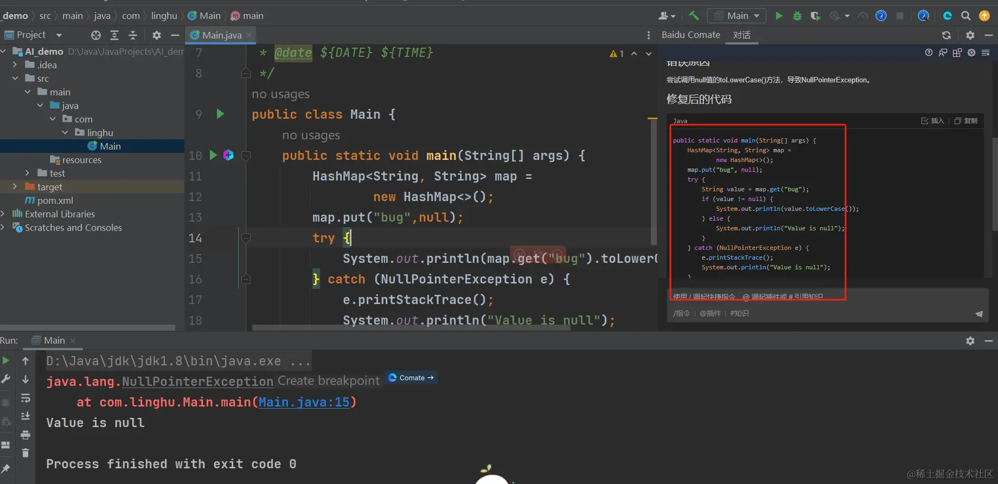
Task: Expand the target folder
Action: [15, 186]
